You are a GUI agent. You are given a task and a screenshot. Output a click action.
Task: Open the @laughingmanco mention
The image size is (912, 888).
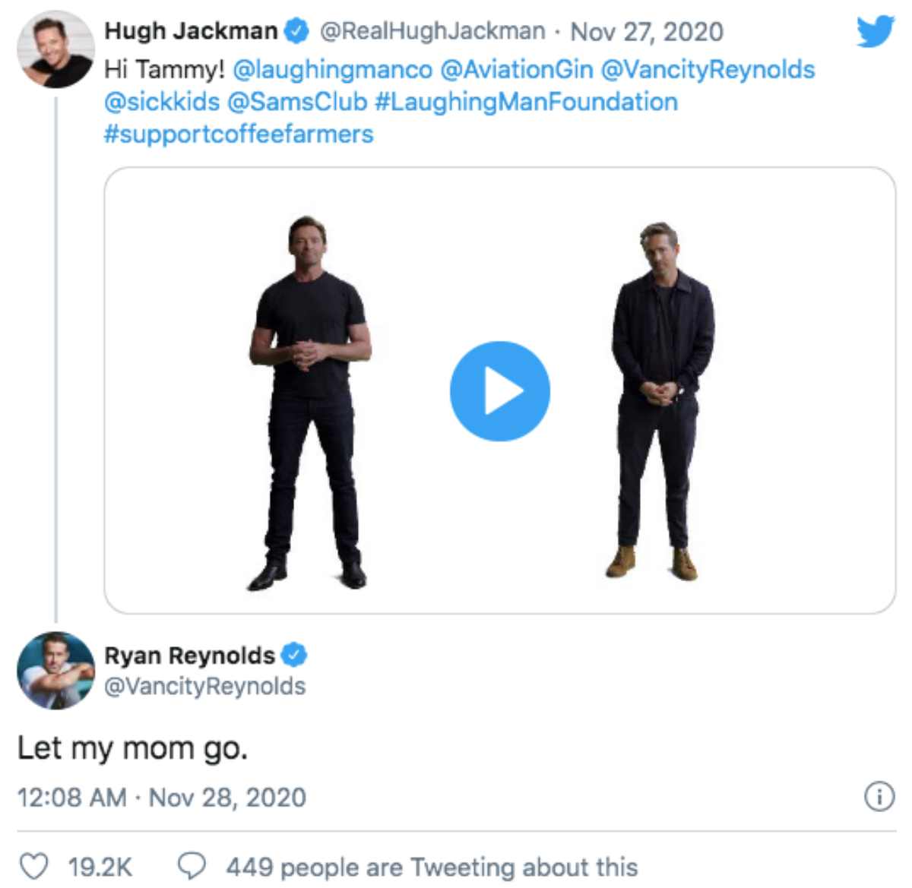click(332, 70)
